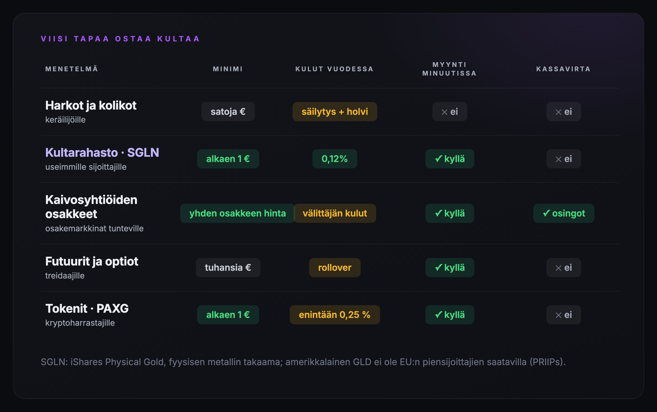Click the 'Kulut vuodessa' column header

click(x=334, y=69)
